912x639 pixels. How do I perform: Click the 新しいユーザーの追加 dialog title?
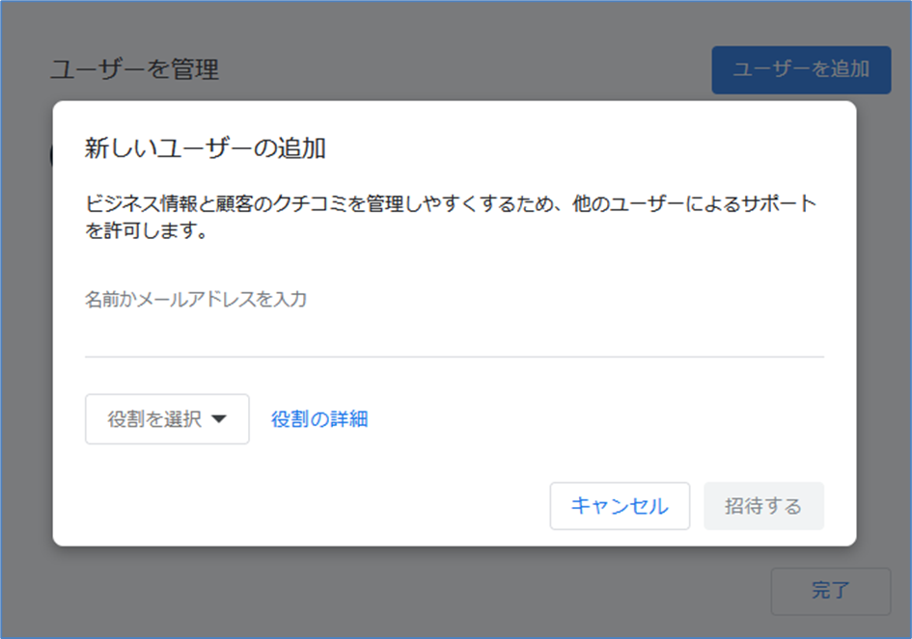205,147
